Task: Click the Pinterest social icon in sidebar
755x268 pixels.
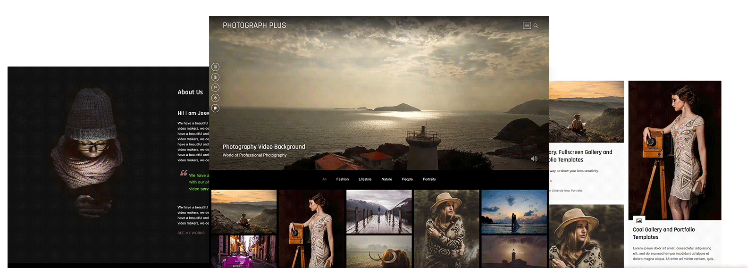Action: tap(215, 88)
